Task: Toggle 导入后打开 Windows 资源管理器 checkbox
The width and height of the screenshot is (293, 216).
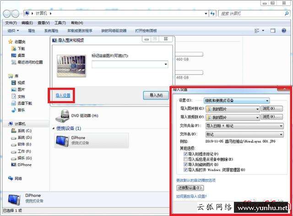Action: (x=185, y=169)
